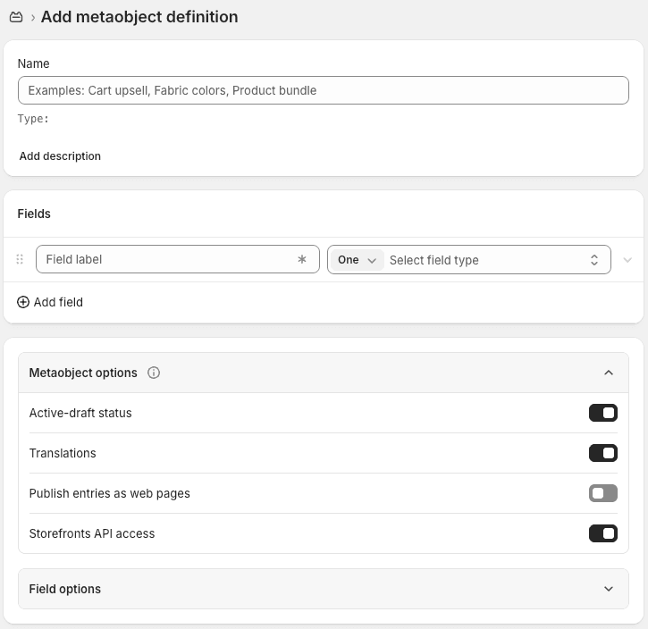Click the up-down arrows in Select field type
The width and height of the screenshot is (648, 629).
(x=594, y=260)
